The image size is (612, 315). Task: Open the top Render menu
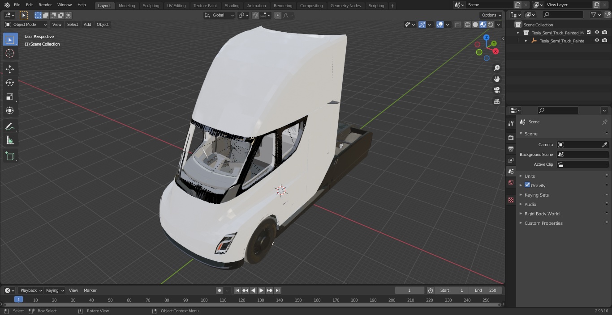tap(45, 5)
